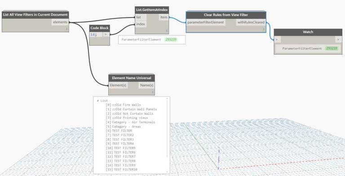Select the List.GetItemAtIndex node title

(152, 10)
